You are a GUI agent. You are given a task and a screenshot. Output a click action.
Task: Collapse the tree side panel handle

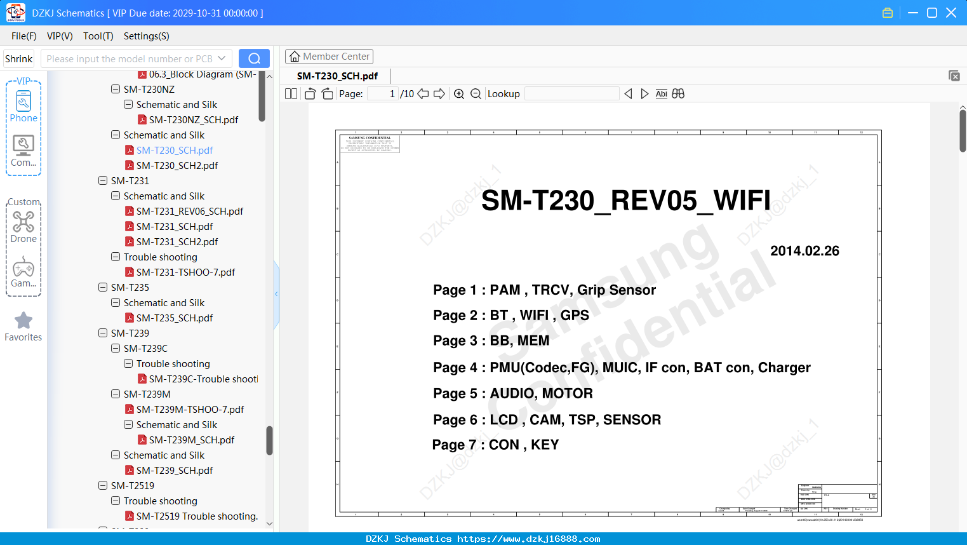(x=276, y=294)
